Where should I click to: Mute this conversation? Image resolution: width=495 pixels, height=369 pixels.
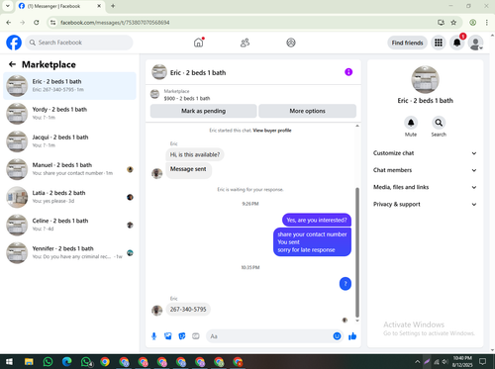pyautogui.click(x=411, y=123)
